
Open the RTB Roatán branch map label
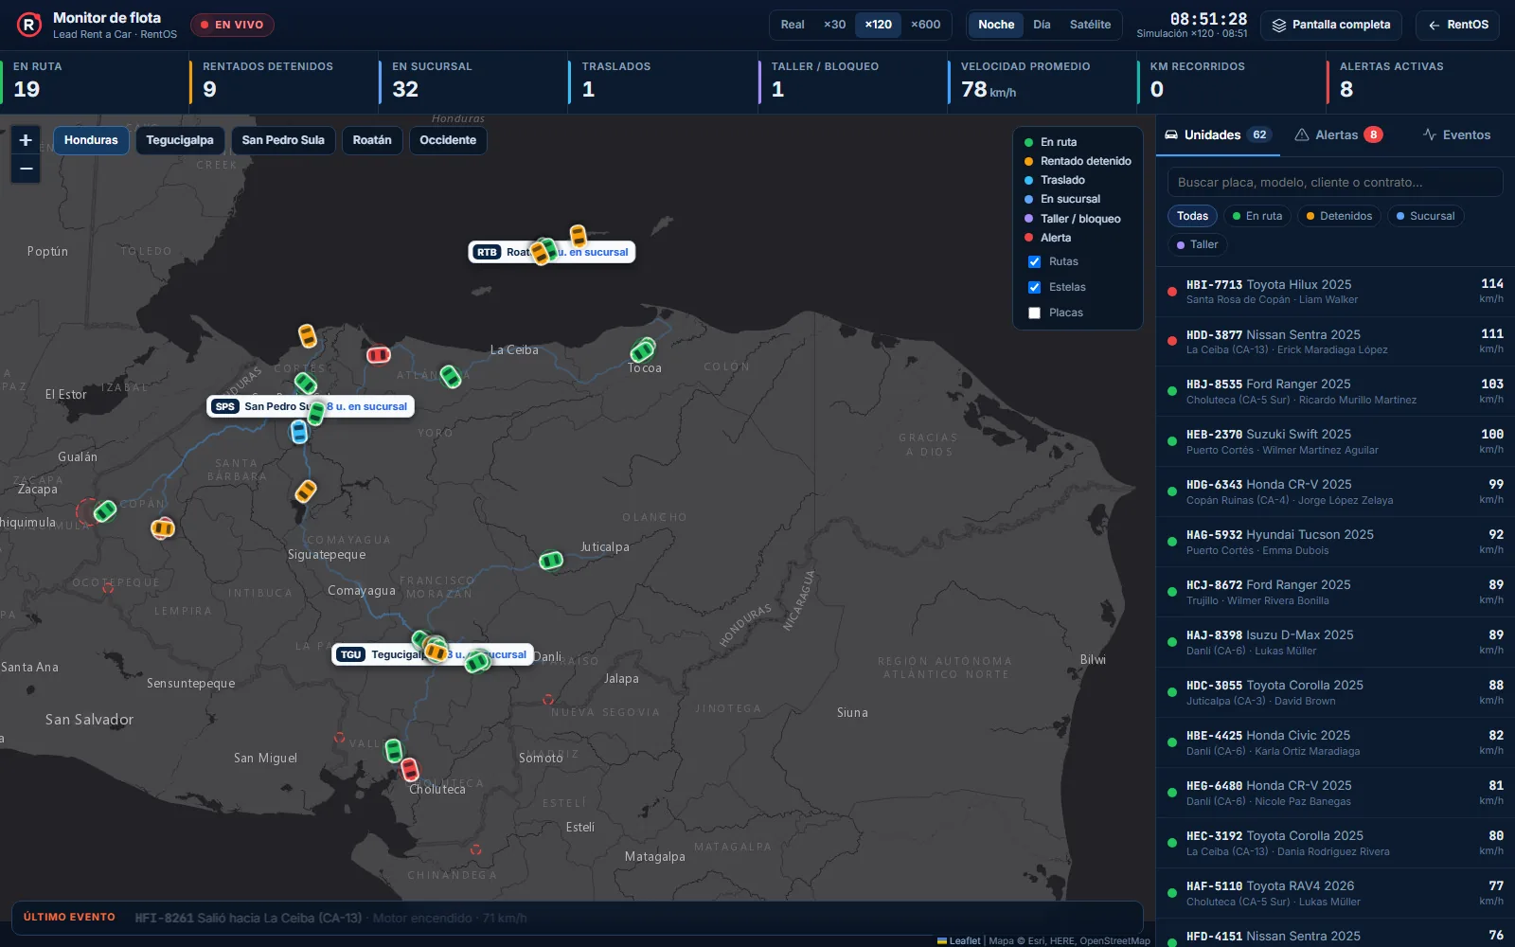552,252
